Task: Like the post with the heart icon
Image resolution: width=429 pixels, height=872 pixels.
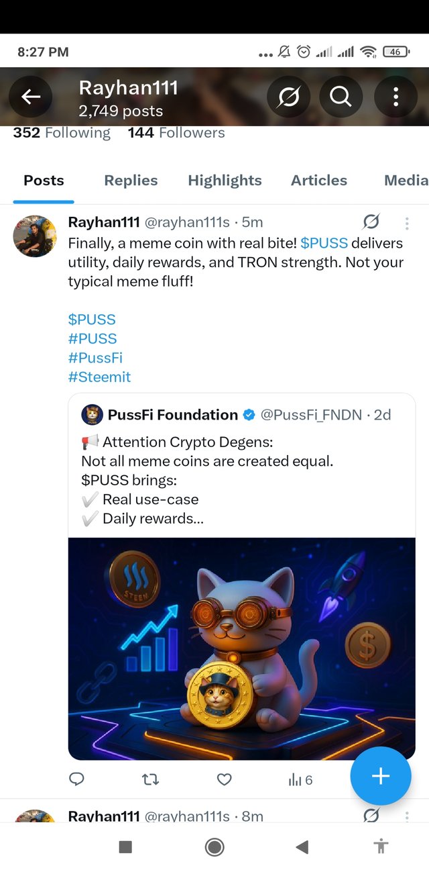Action: [x=225, y=779]
